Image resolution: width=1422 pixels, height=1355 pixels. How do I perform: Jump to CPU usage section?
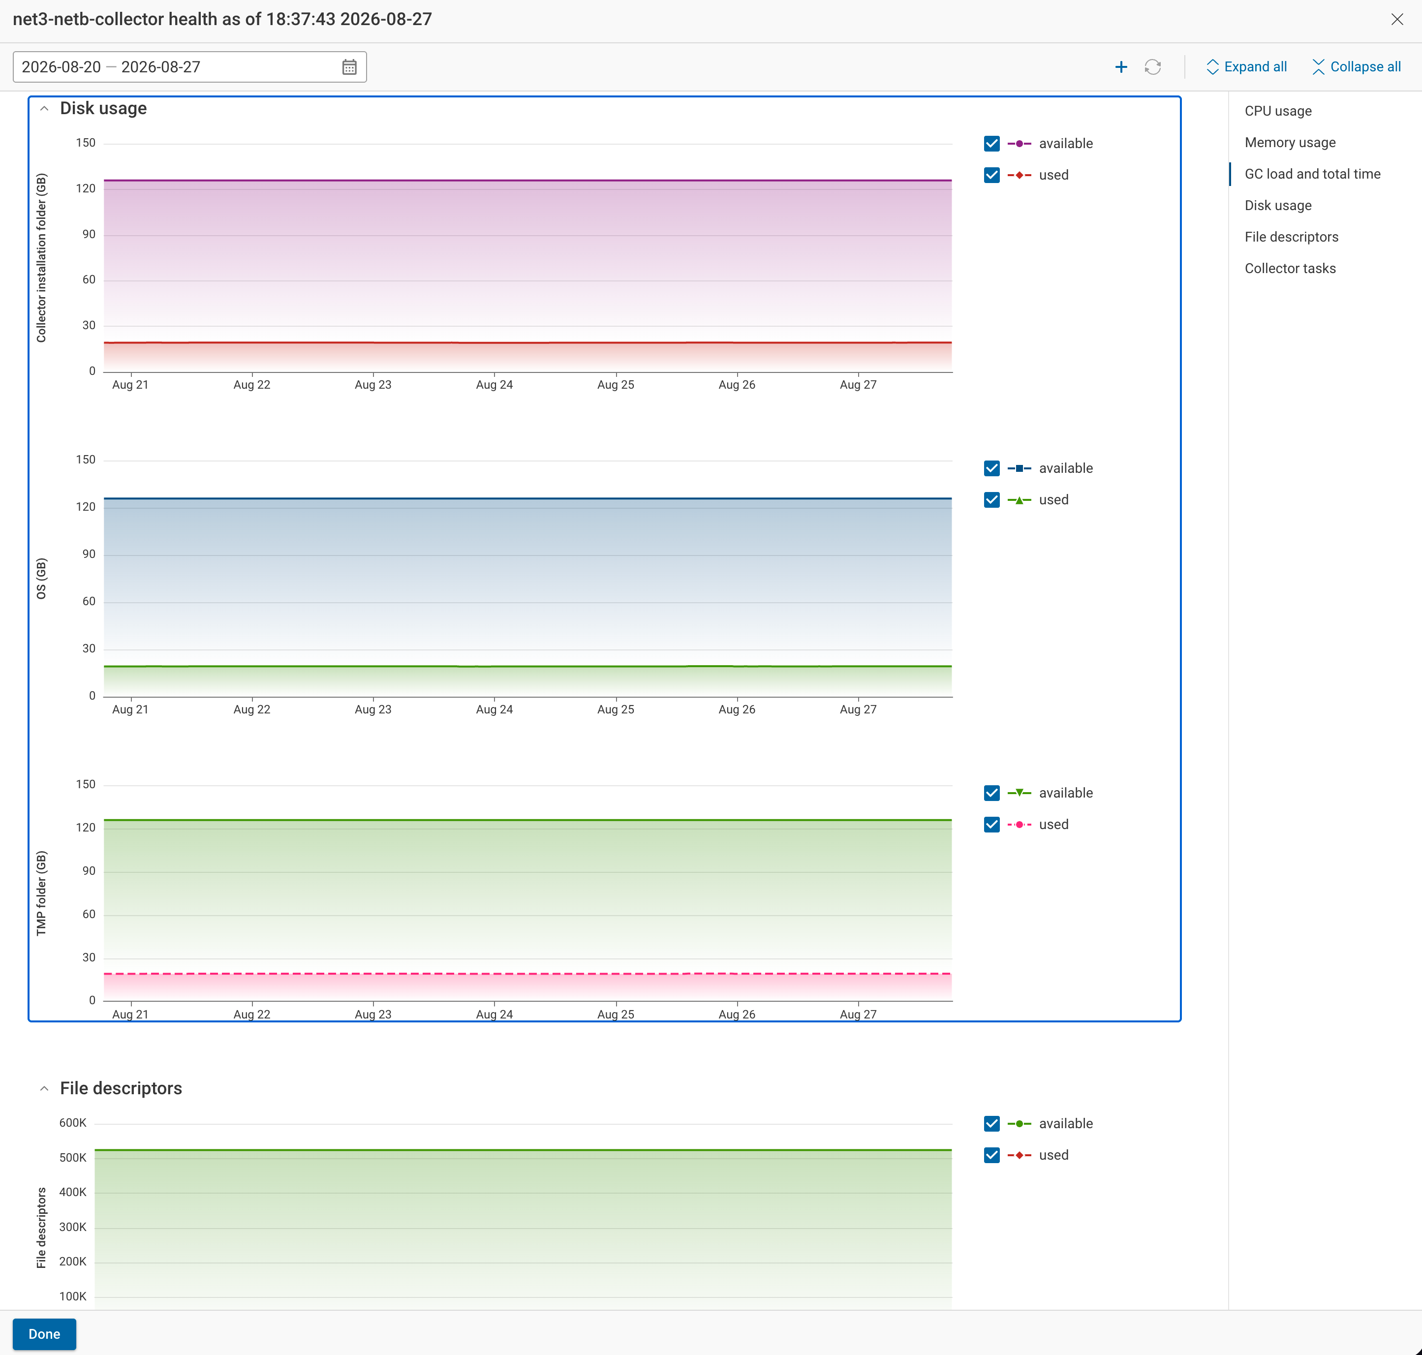(1277, 111)
